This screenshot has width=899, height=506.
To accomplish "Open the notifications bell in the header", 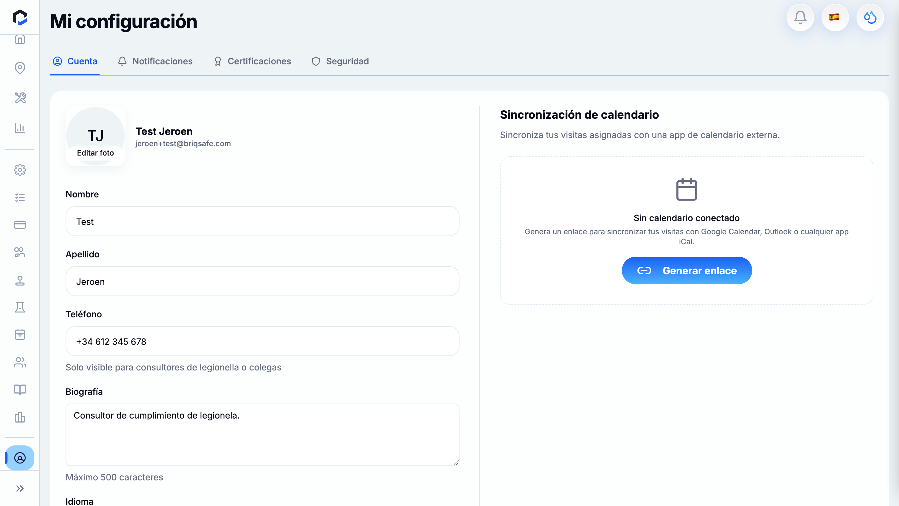I will pyautogui.click(x=800, y=17).
